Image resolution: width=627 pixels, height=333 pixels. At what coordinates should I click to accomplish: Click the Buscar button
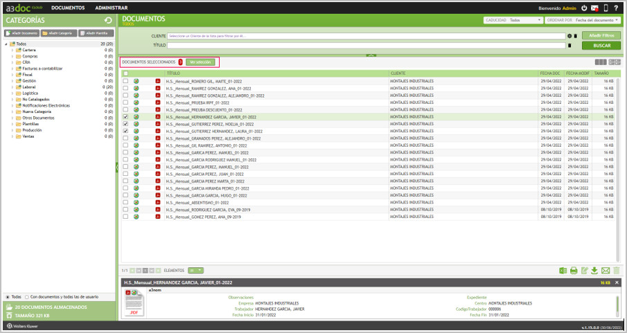pos(601,45)
